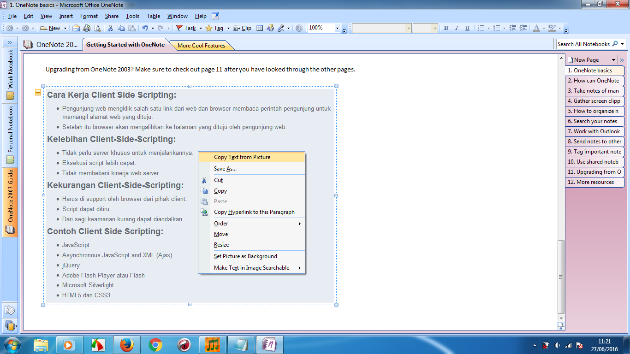Select the 7. Work with Outlook page
Screen dimensions: 630x354
click(594, 131)
